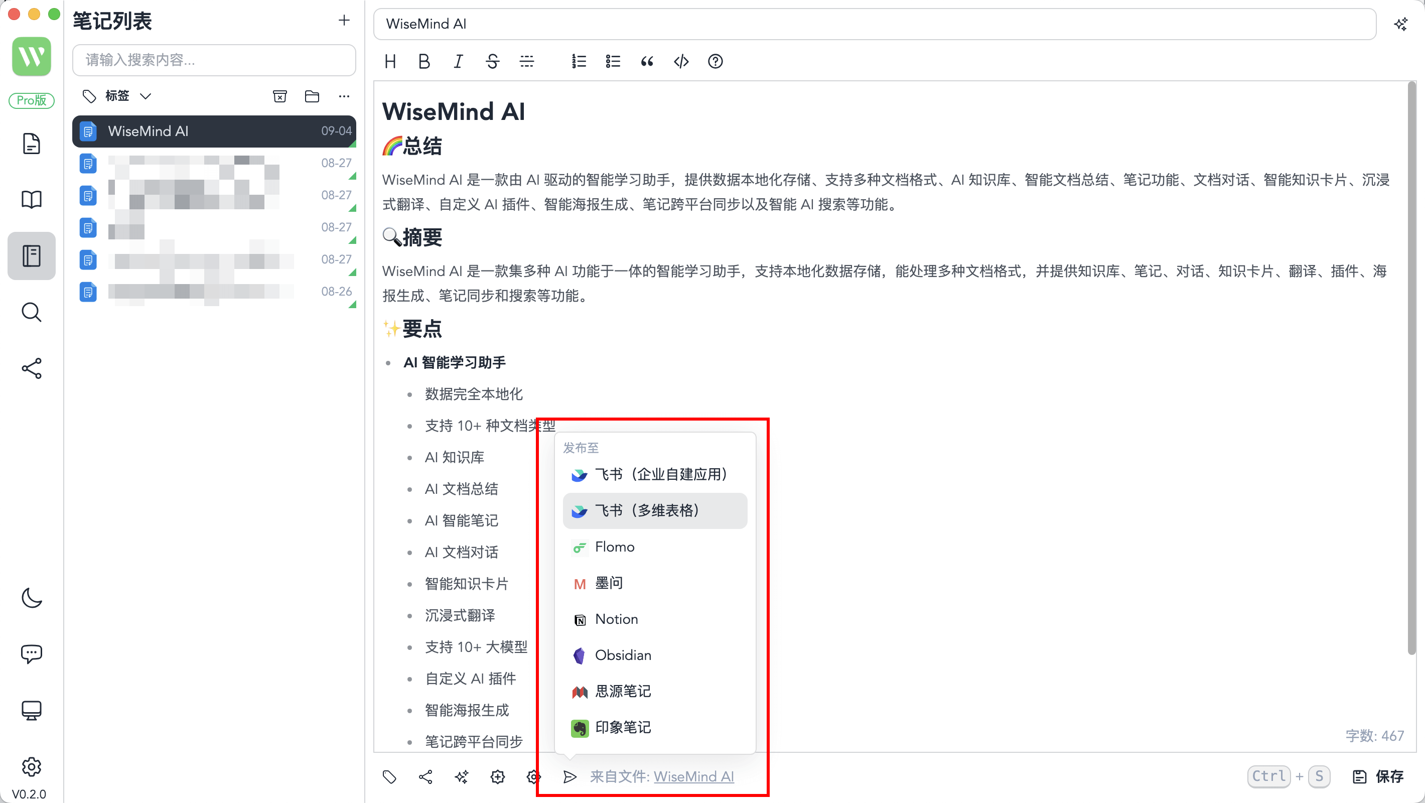Open the chat assistant icon in sidebar
This screenshot has height=803, width=1425.
(31, 653)
